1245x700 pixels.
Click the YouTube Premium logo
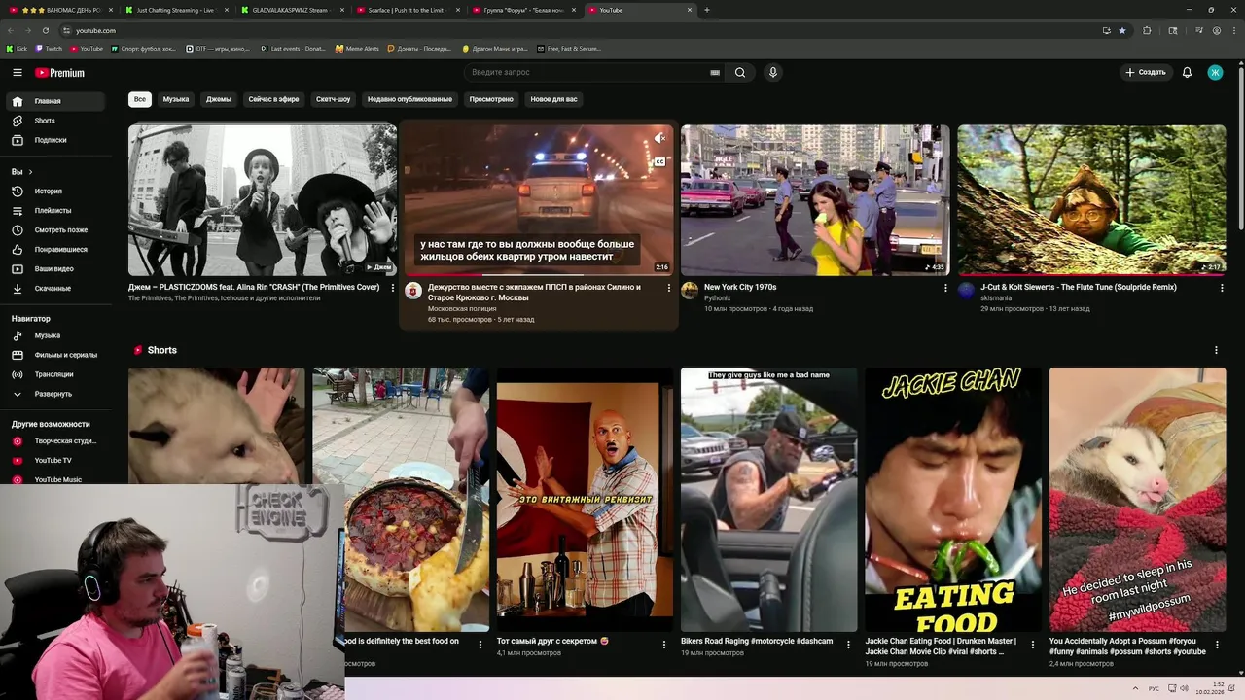click(59, 72)
